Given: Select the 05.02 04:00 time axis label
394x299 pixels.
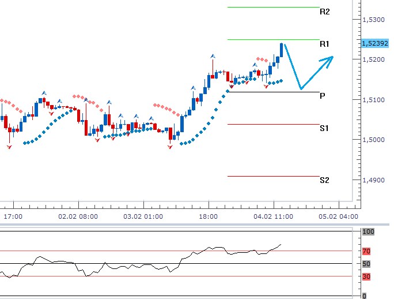Looking at the screenshot, I should tap(339, 216).
